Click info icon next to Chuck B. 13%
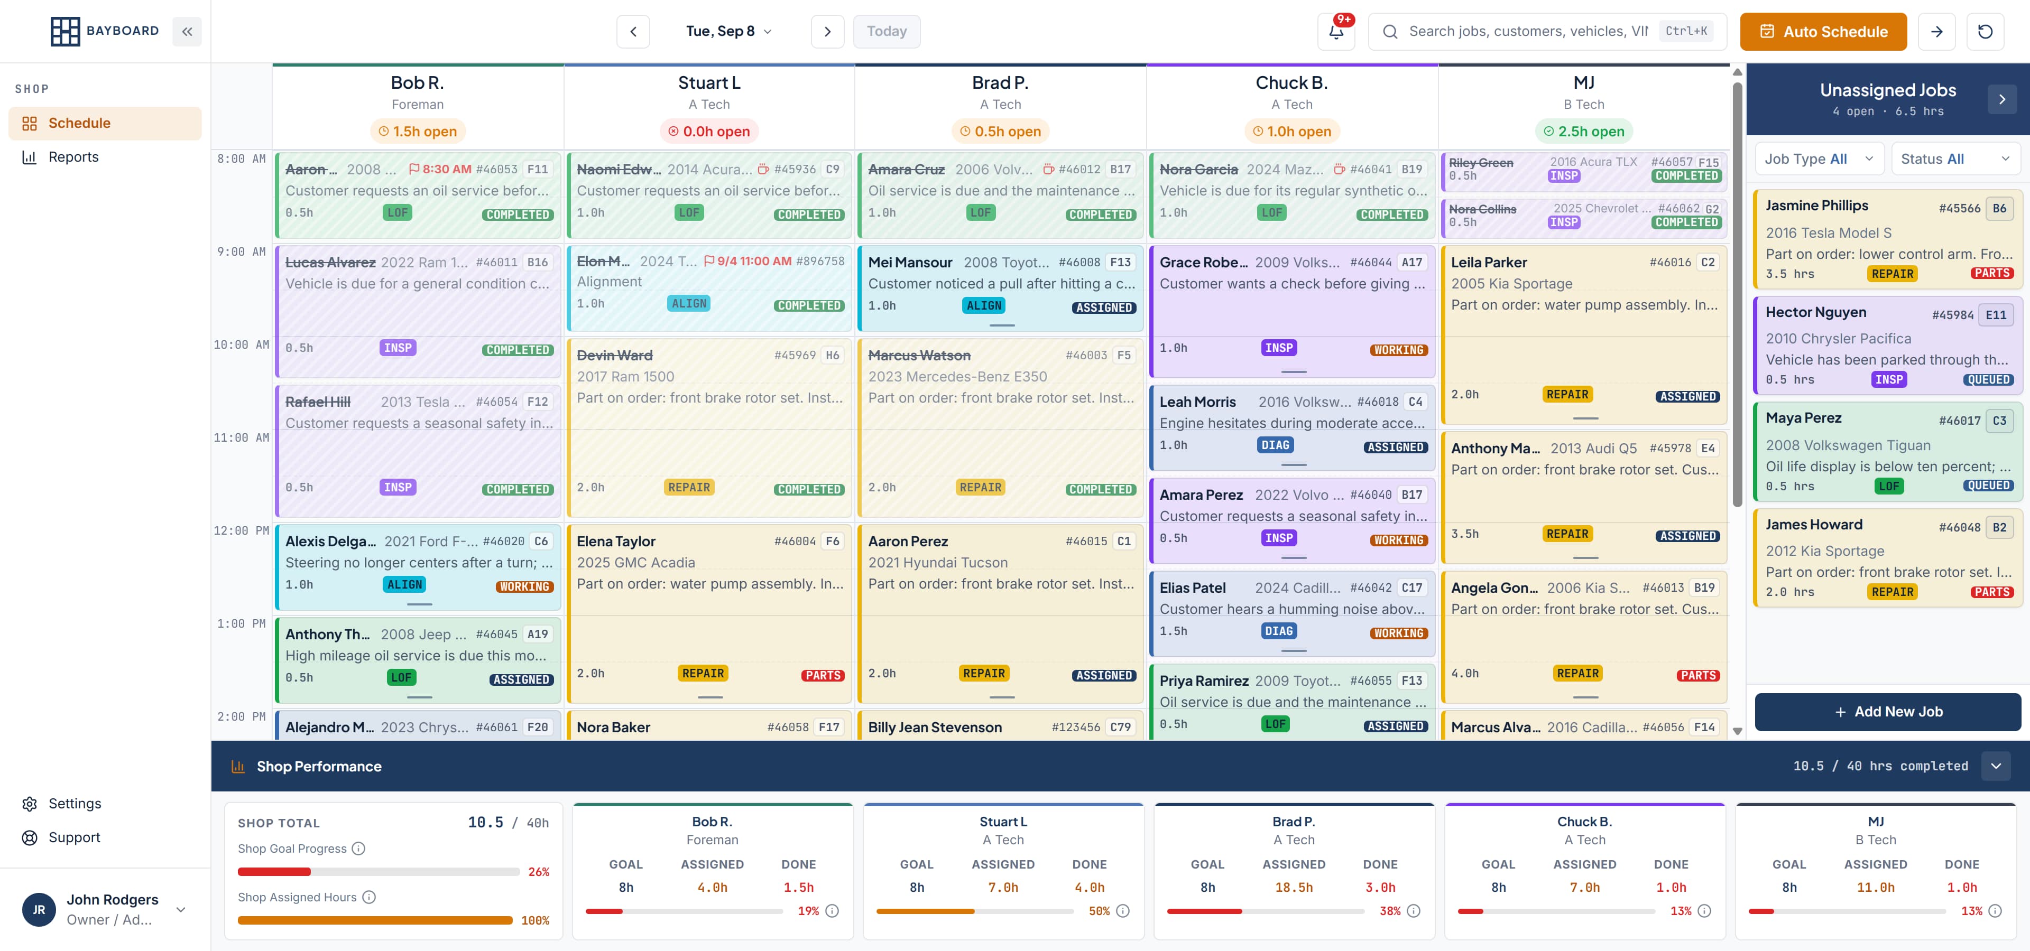The width and height of the screenshot is (2030, 951). [x=1704, y=911]
